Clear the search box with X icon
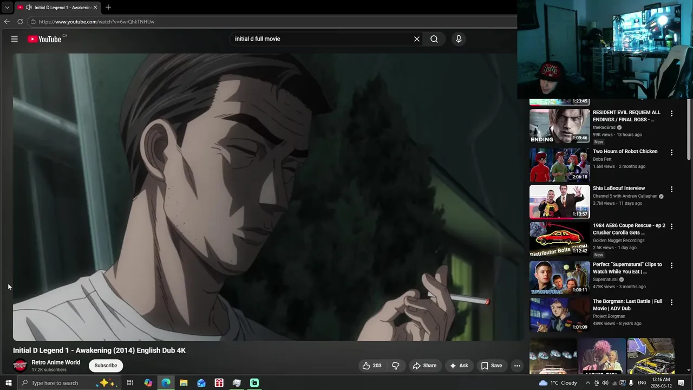 point(417,39)
